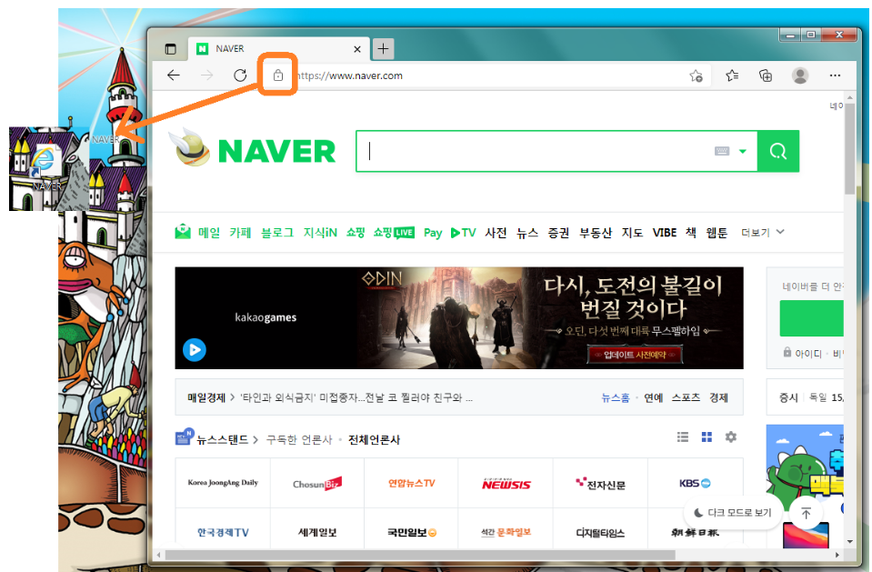This screenshot has height=572, width=872.
Task: Expand the 더보기 services menu
Action: 763,232
